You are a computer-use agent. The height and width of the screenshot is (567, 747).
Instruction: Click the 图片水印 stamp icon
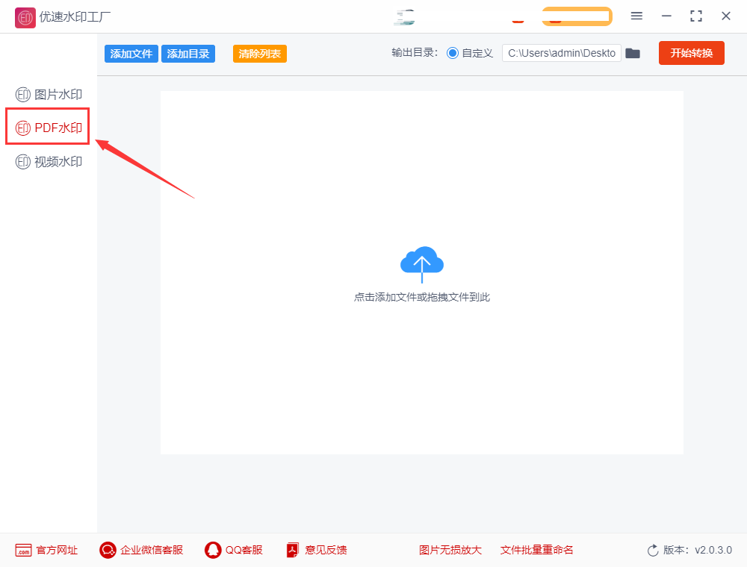[23, 94]
